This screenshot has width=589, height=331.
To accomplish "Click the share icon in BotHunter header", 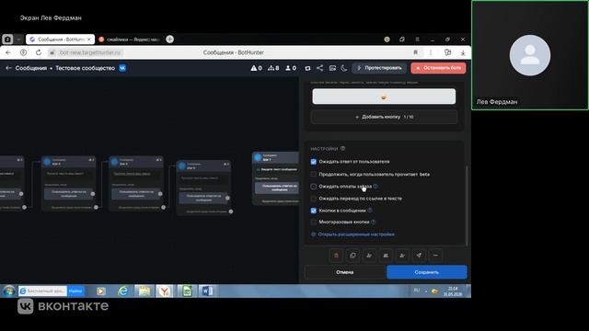I will [x=319, y=68].
